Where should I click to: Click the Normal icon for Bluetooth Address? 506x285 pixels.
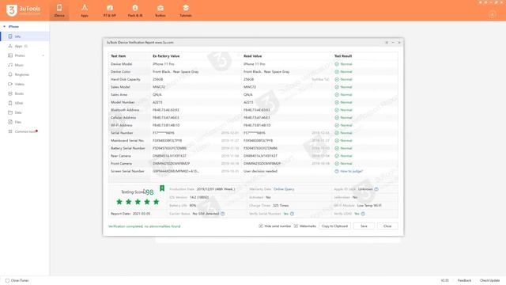pyautogui.click(x=337, y=110)
